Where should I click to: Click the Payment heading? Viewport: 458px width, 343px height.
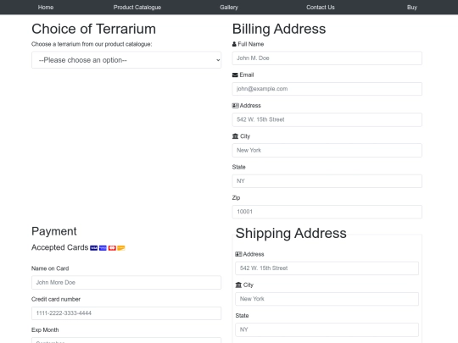54,231
